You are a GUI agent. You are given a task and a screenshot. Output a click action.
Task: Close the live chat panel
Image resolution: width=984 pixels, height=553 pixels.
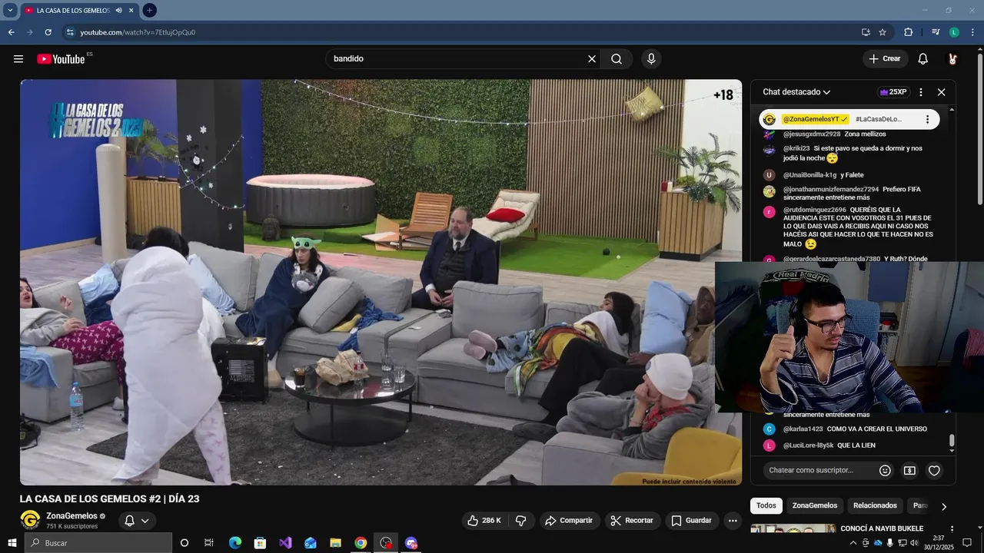(941, 92)
